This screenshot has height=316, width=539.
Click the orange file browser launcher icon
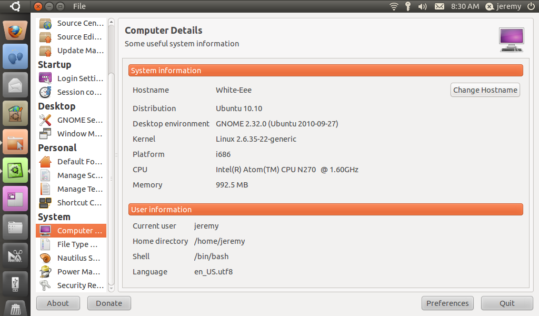point(15,142)
